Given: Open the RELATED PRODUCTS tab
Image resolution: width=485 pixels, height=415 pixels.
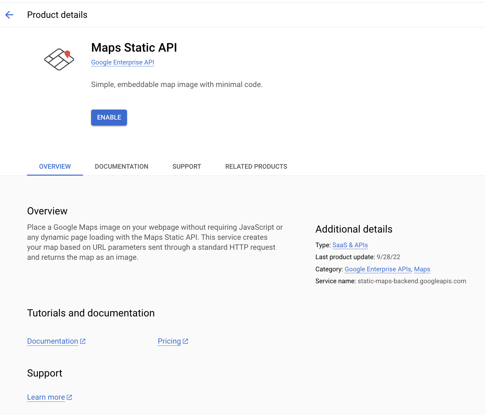Looking at the screenshot, I should [x=256, y=167].
